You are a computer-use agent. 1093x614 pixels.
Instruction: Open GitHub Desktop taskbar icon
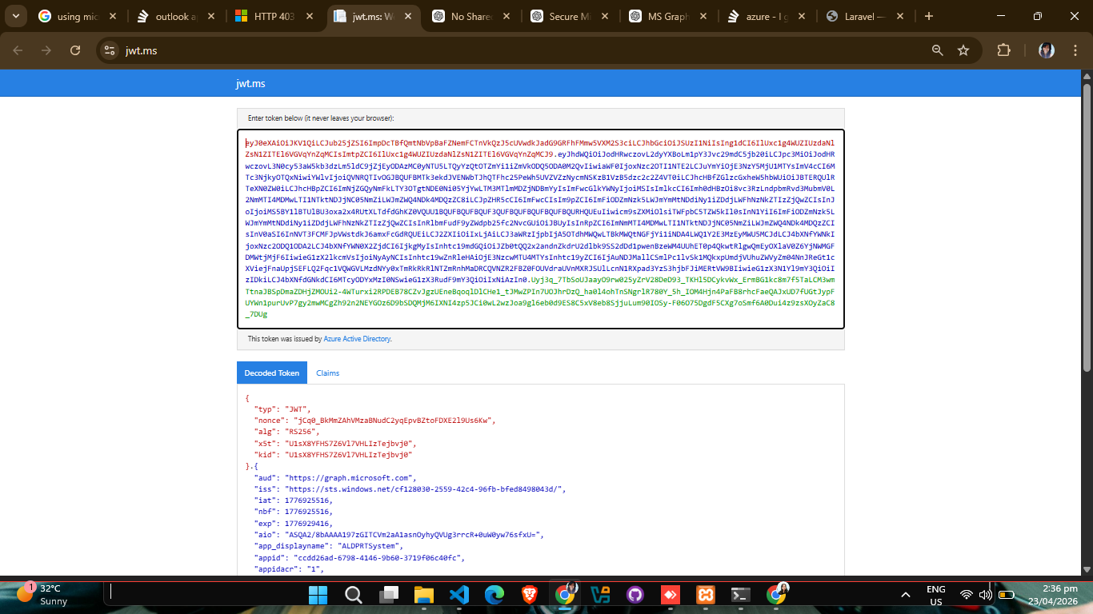635,595
